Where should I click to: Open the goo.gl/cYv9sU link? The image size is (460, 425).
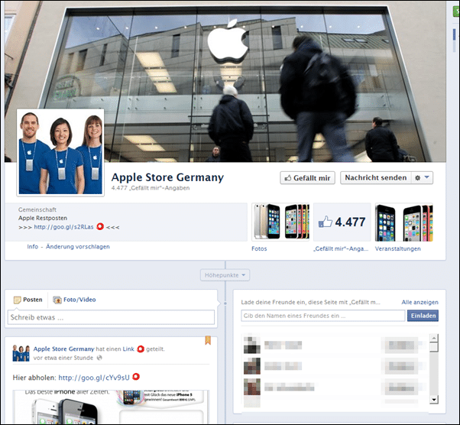click(94, 378)
